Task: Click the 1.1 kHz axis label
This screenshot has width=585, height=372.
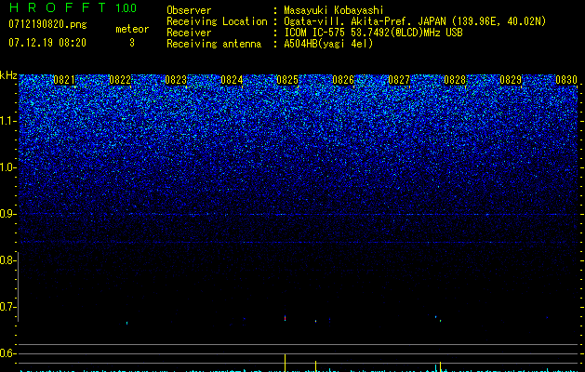Action: pos(7,121)
